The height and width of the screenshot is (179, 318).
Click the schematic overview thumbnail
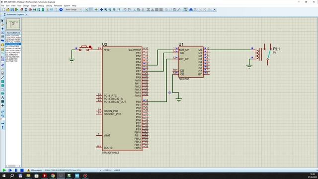(x=13, y=24)
